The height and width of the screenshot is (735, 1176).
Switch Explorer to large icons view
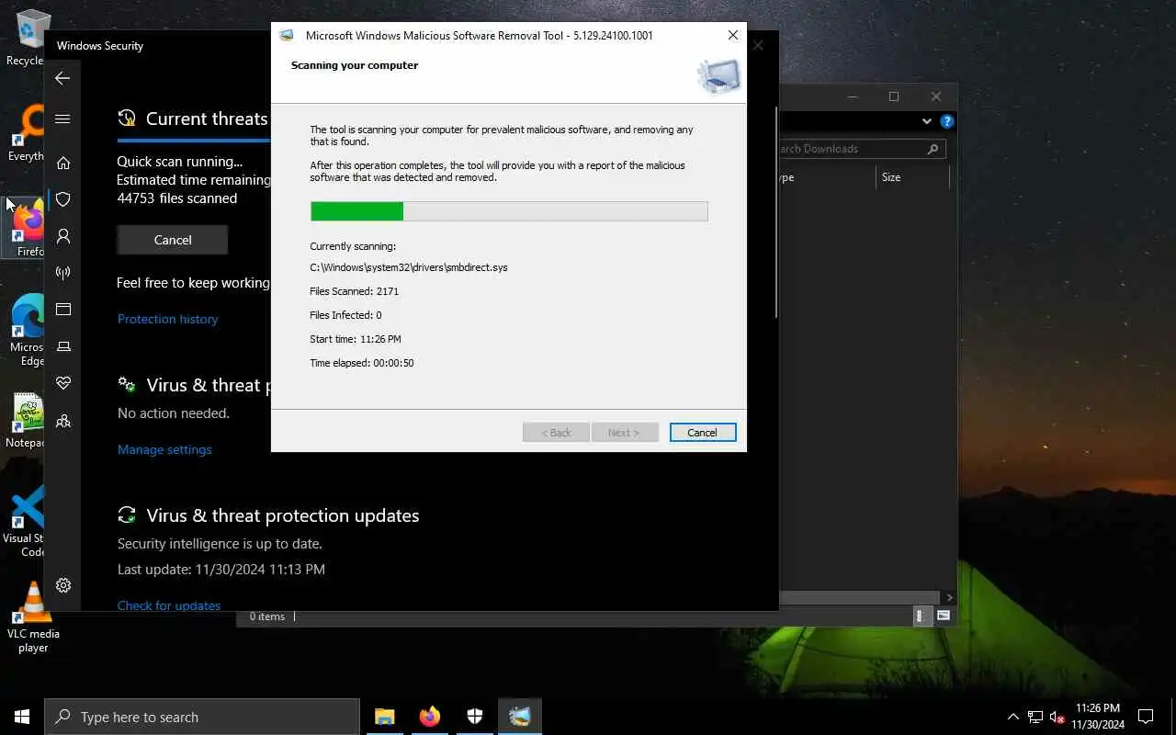tap(944, 616)
